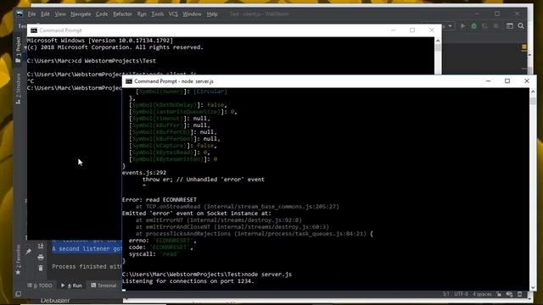Open the Run menu in WebStorm
543x305 pixels.
(x=142, y=14)
